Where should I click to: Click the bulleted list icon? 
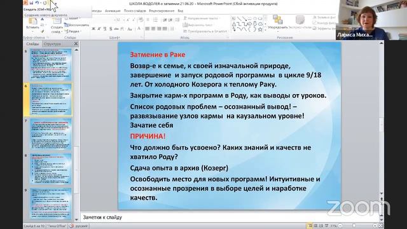tap(148, 20)
